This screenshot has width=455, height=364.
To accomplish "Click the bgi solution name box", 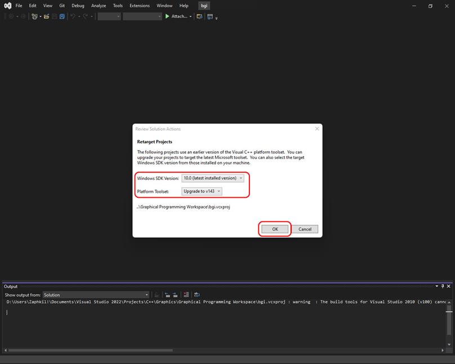I will point(204,6).
